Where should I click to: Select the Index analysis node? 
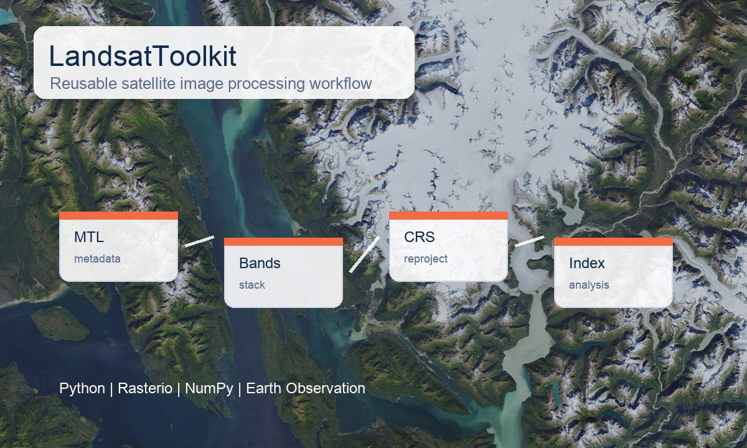tap(613, 271)
